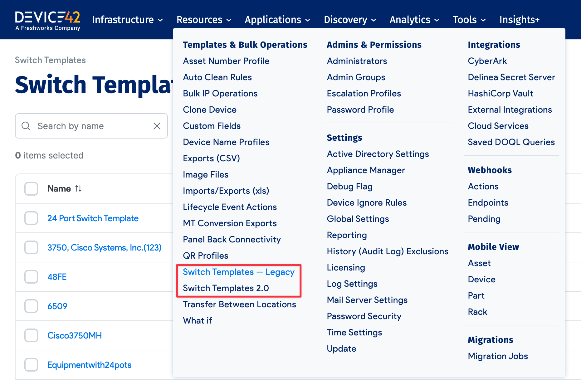Clear the search field with X icon

[157, 126]
